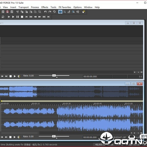This screenshot has width=147, height=147.
Task: Click the 00:00:30 mark on the time ruler
Action: 67,104
